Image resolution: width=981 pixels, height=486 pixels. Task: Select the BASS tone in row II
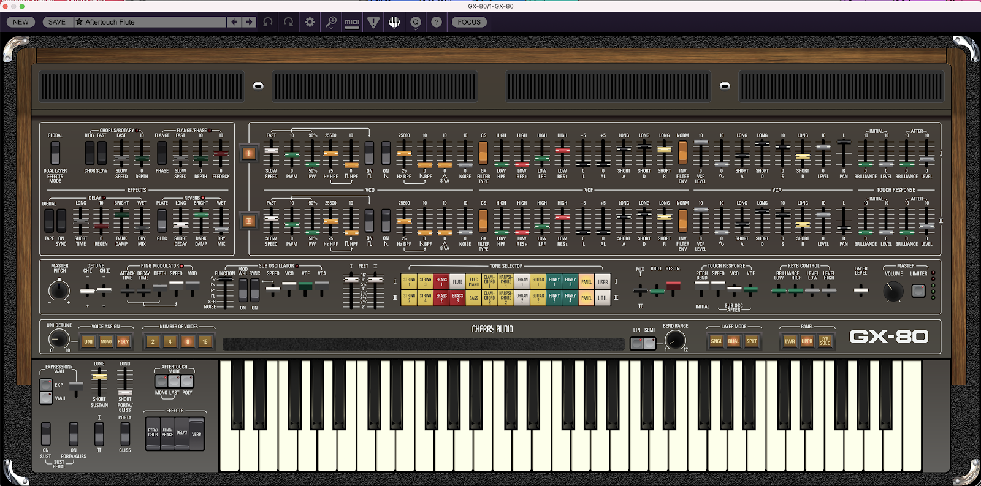pyautogui.click(x=474, y=298)
